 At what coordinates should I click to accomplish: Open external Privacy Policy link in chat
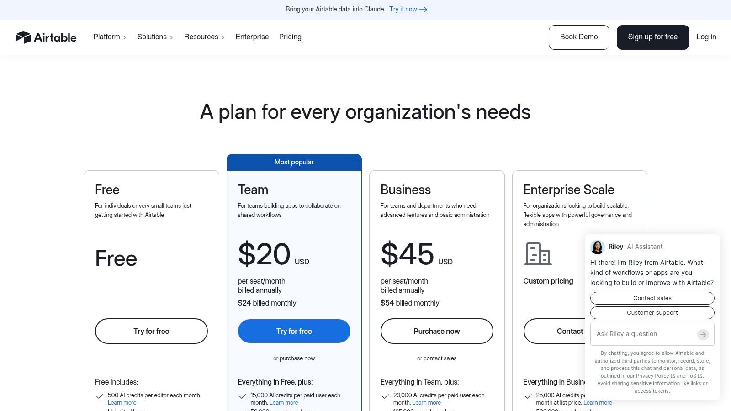tap(655, 376)
